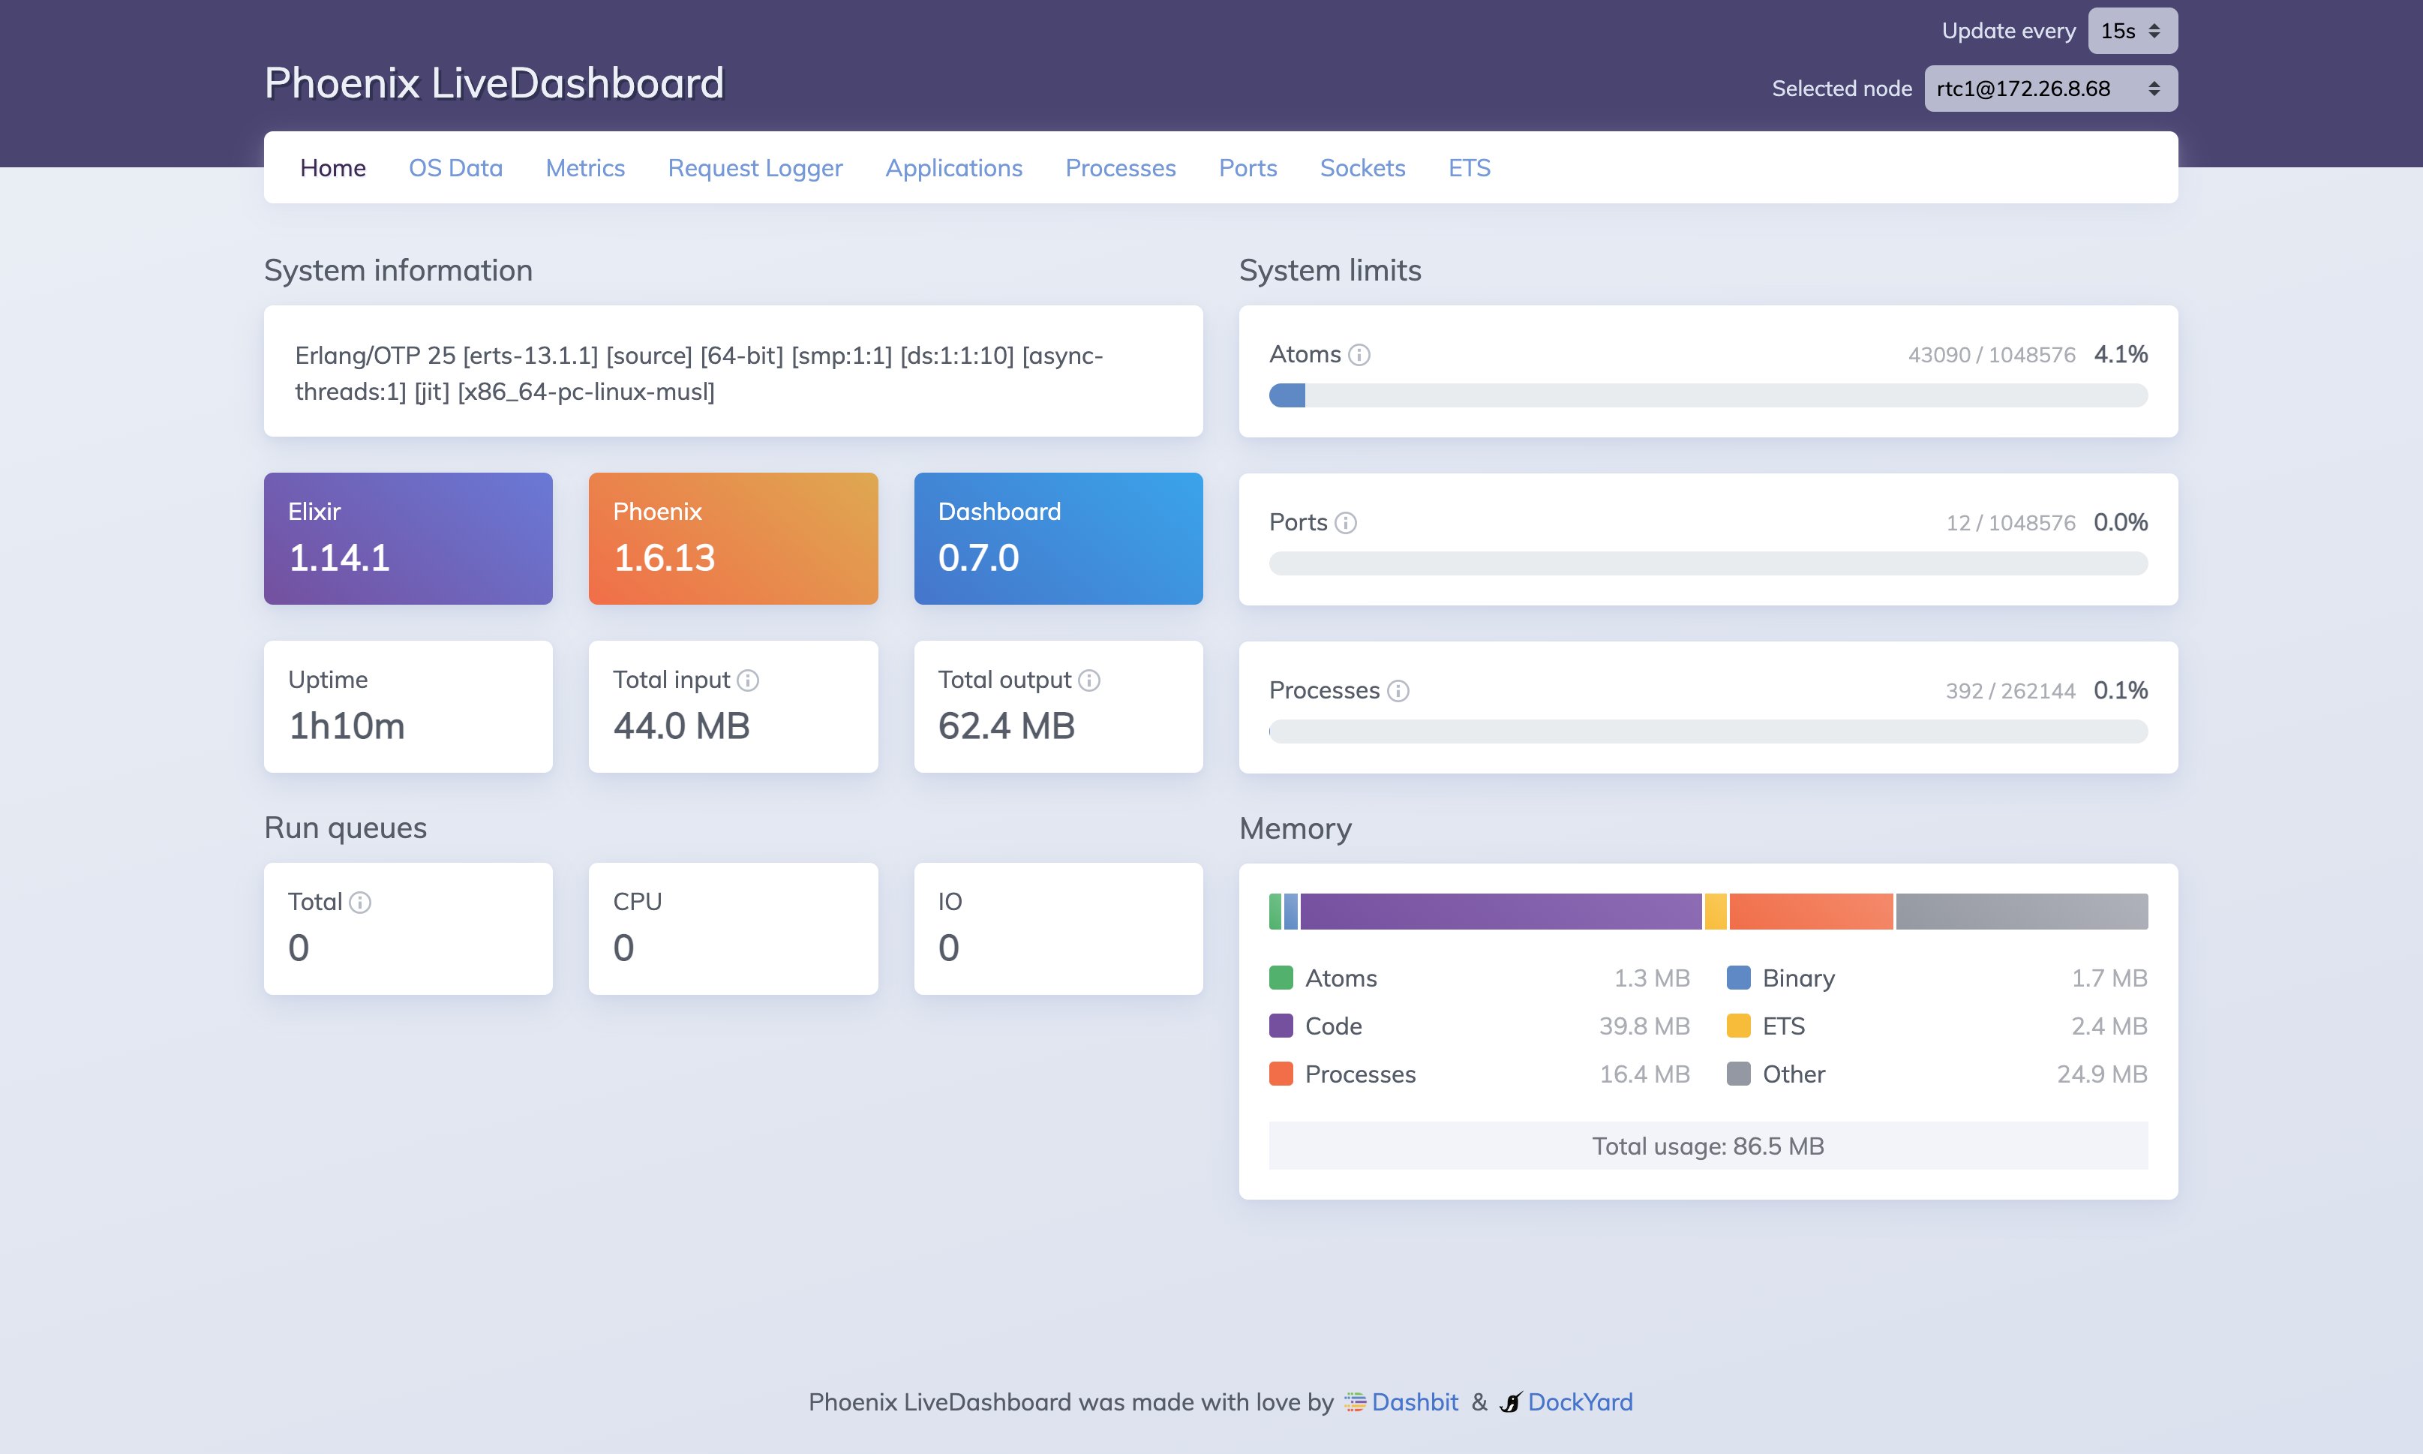Open the Selected node dropdown

tap(2051, 89)
